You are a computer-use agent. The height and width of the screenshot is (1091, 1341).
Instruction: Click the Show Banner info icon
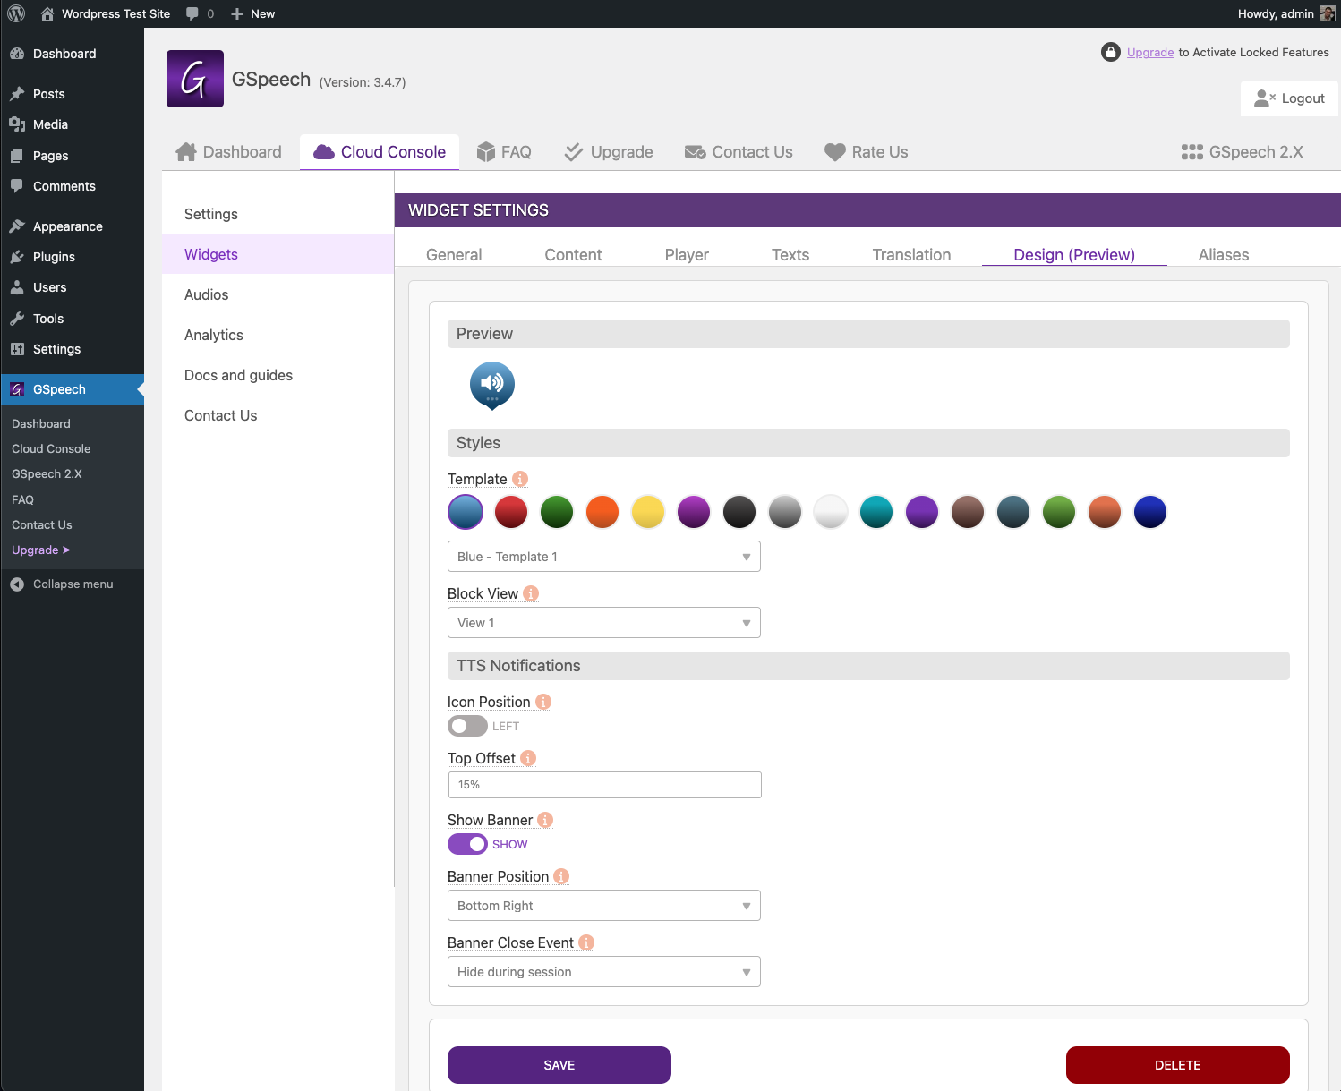pyautogui.click(x=545, y=820)
